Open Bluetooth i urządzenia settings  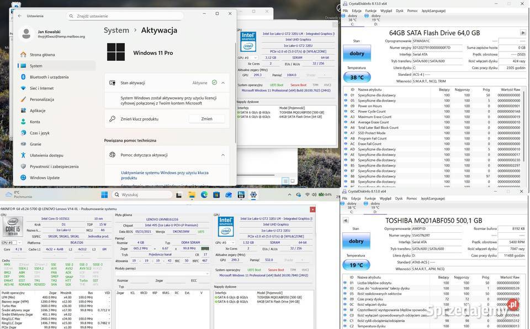(49, 77)
